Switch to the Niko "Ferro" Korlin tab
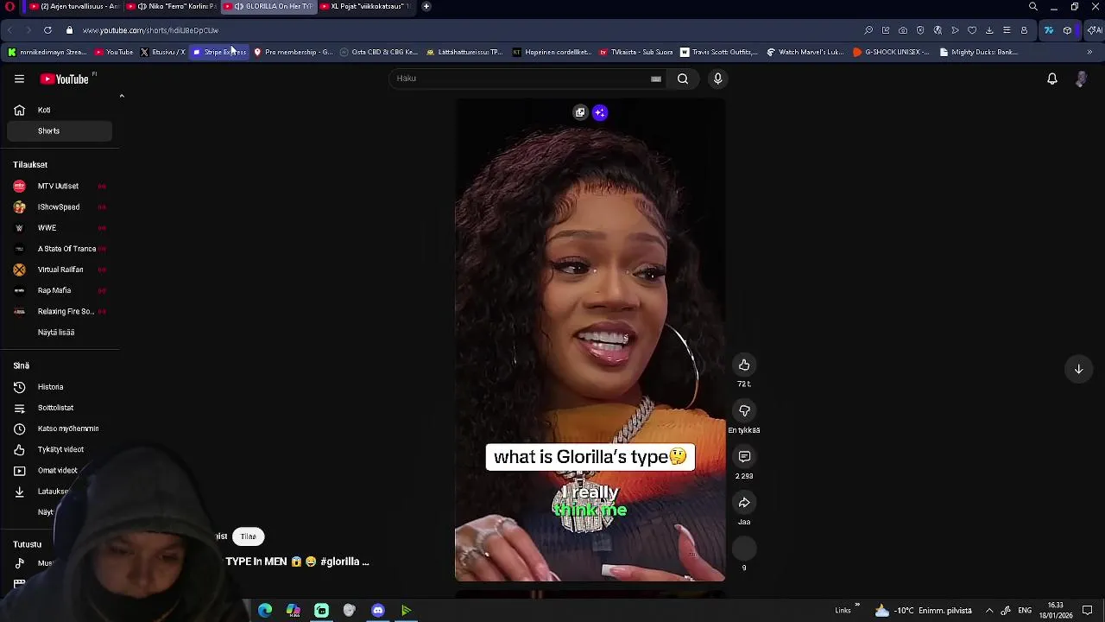Image resolution: width=1105 pixels, height=622 pixels. 171,6
